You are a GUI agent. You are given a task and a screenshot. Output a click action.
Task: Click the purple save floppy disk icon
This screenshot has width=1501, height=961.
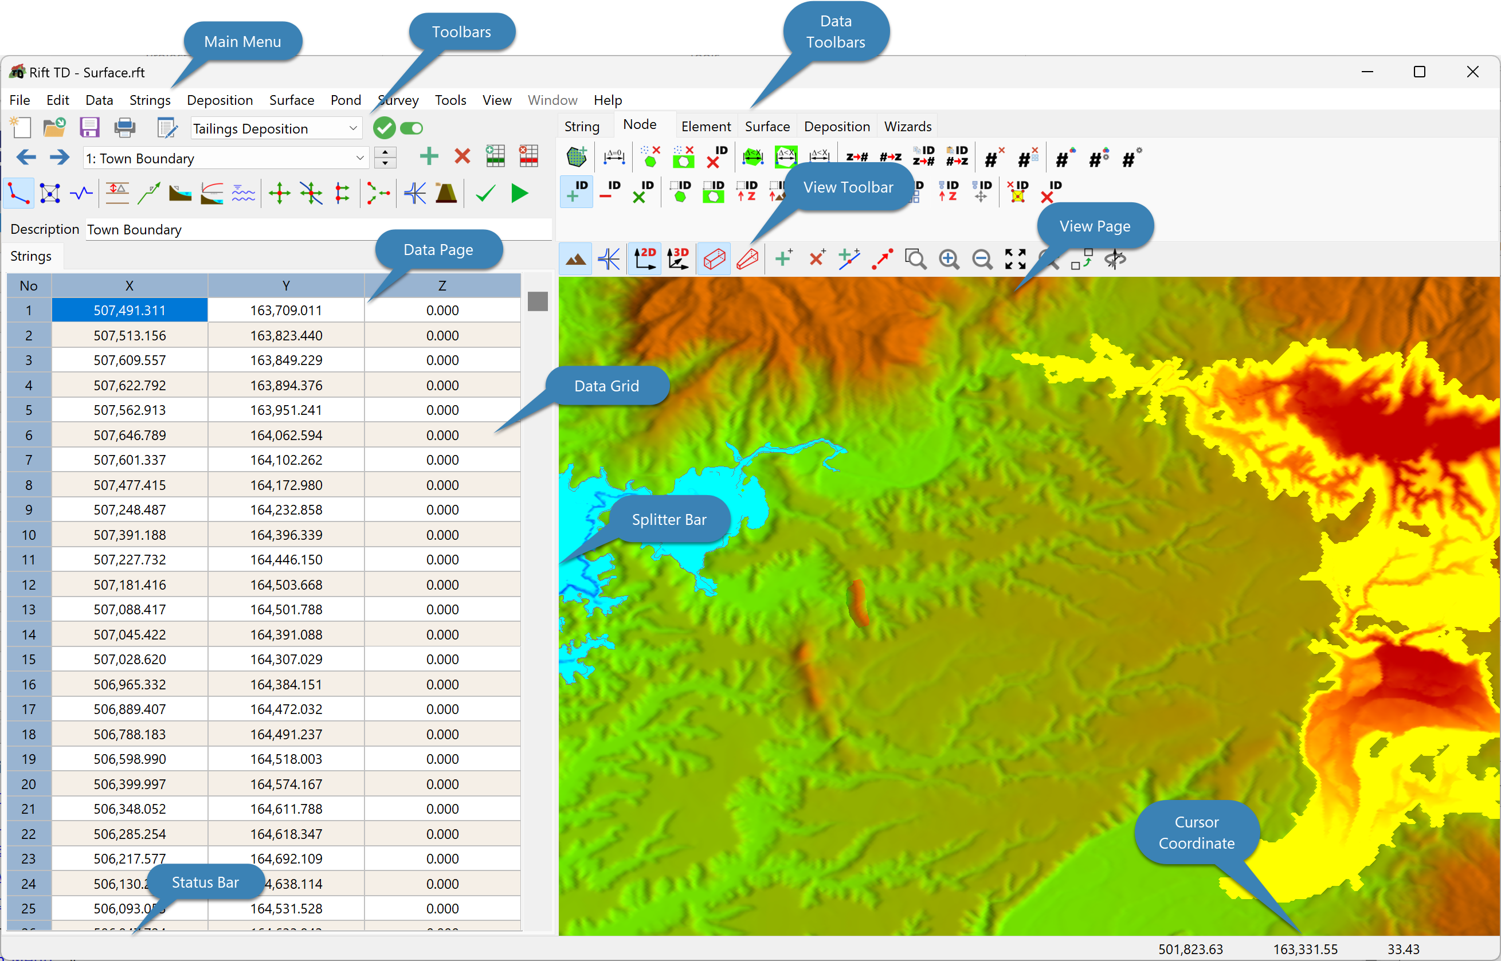coord(89,128)
